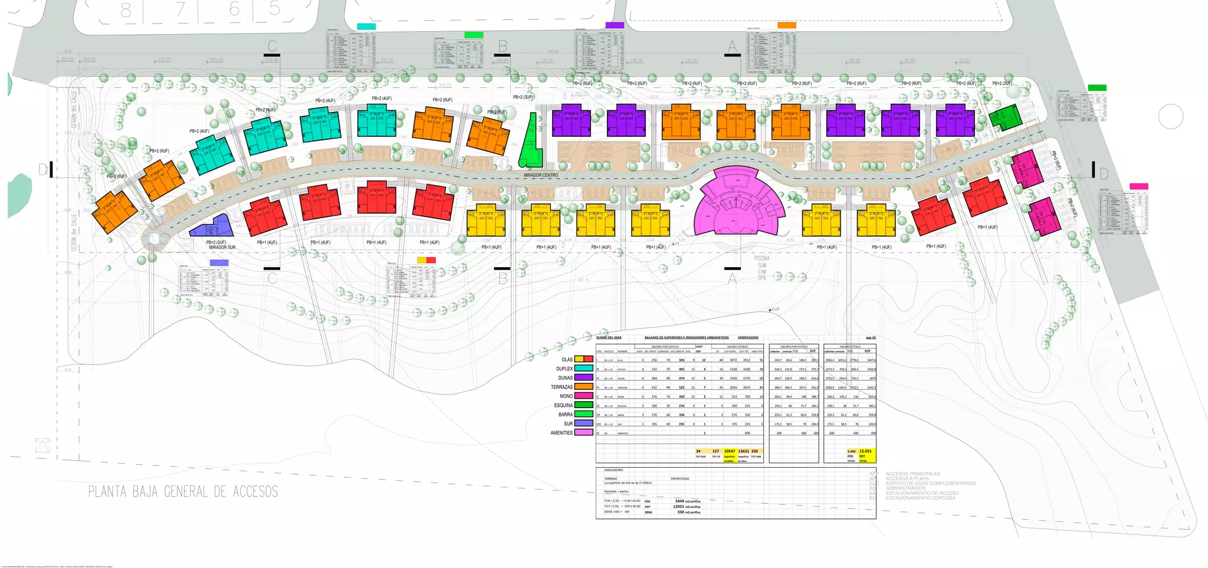Click the magenta MONO legend swatch
Screen dimensions: 1208x568
[584, 396]
